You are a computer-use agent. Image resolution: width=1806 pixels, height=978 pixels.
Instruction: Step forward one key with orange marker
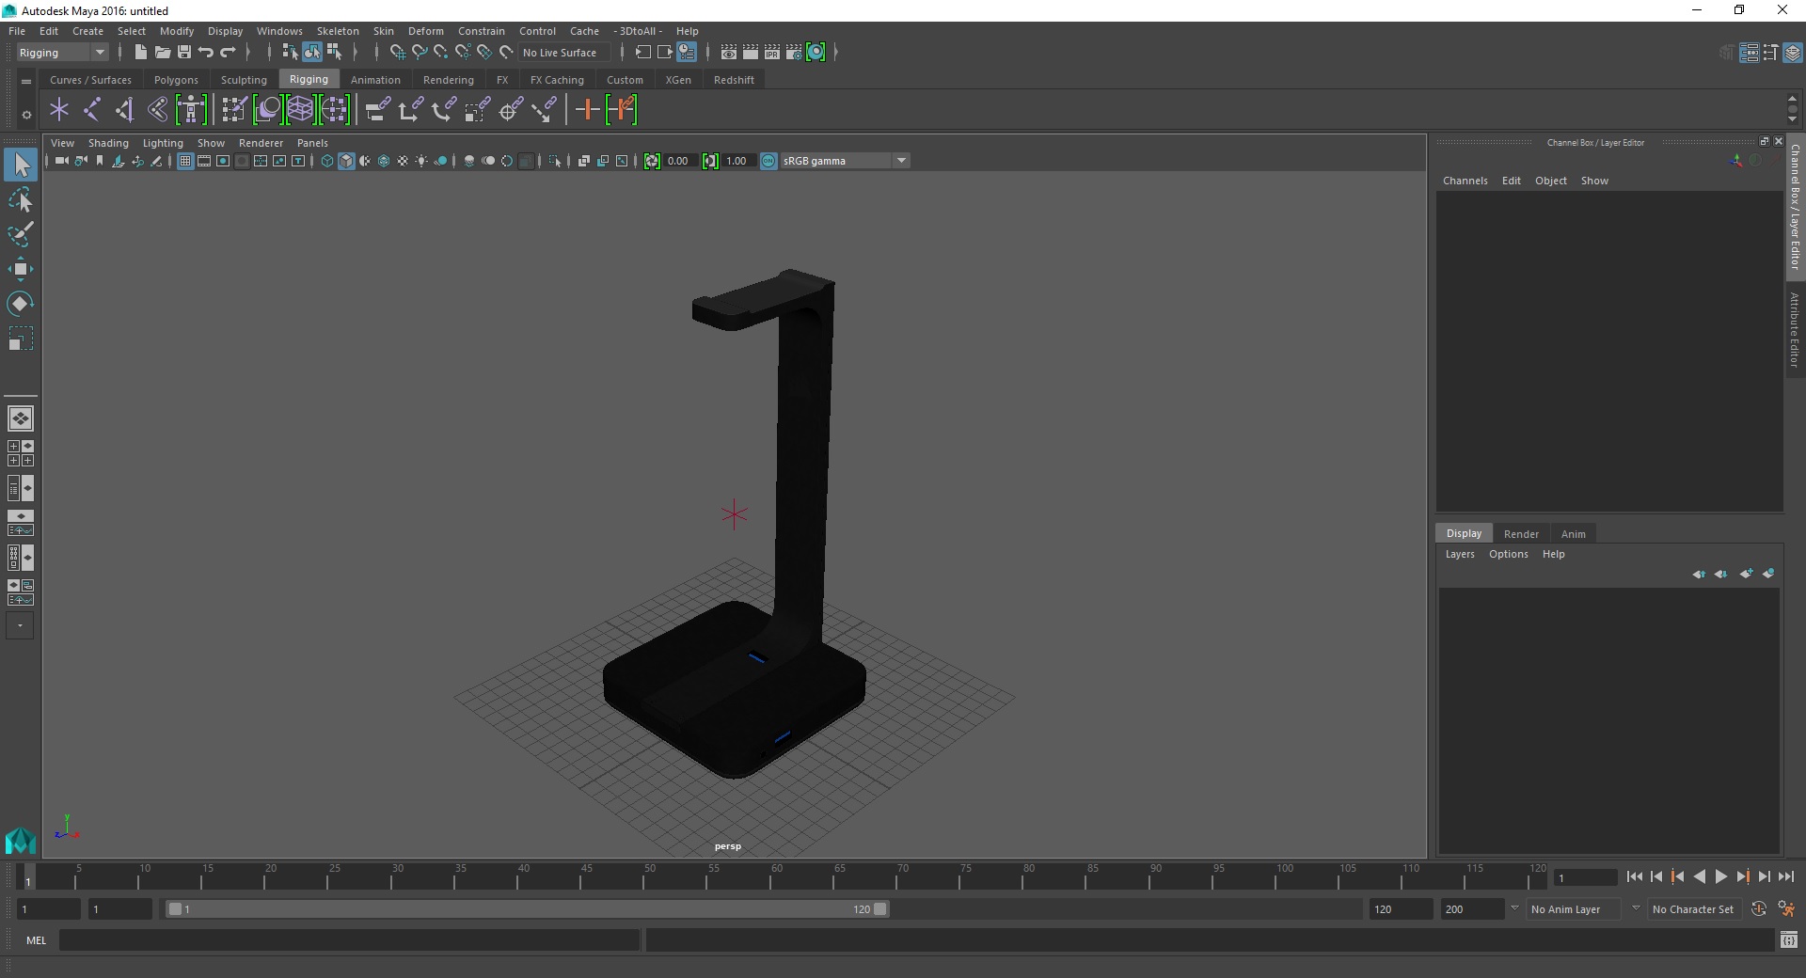click(x=1742, y=876)
